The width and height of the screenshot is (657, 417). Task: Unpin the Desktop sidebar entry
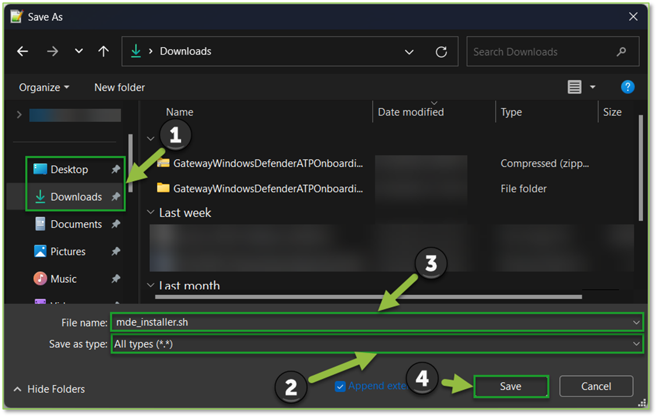coord(115,169)
